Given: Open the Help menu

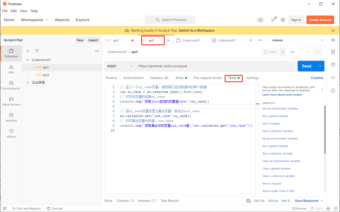Looking at the screenshot, I should tap(34, 11).
